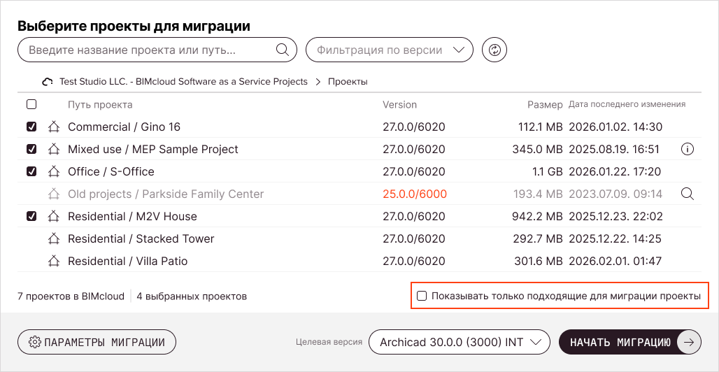The image size is (719, 372).
Task: Uncheck Mixed use / MEP Sample Project checkbox
Action: point(31,149)
